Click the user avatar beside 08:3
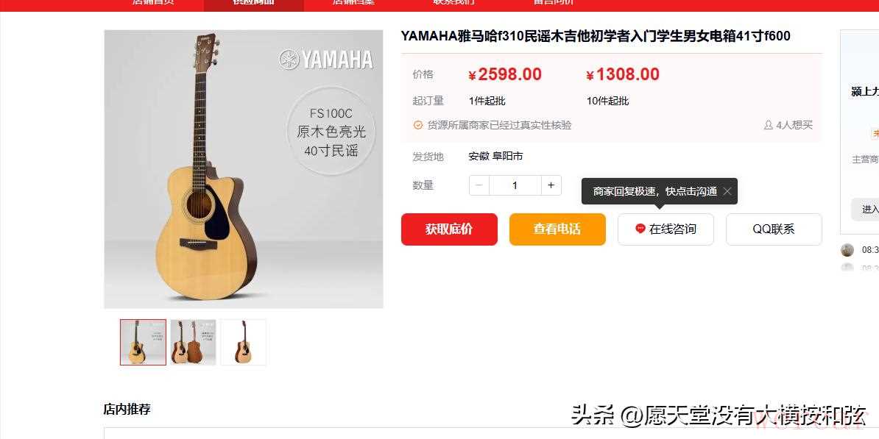Image resolution: width=879 pixels, height=439 pixels. [x=847, y=250]
